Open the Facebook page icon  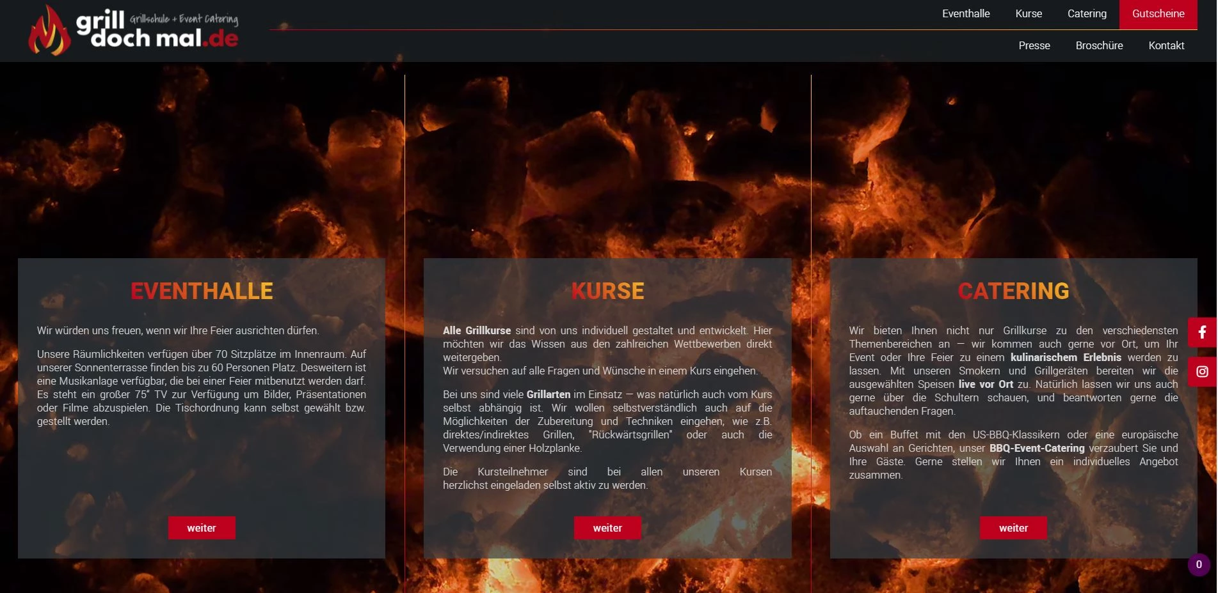[x=1202, y=332]
